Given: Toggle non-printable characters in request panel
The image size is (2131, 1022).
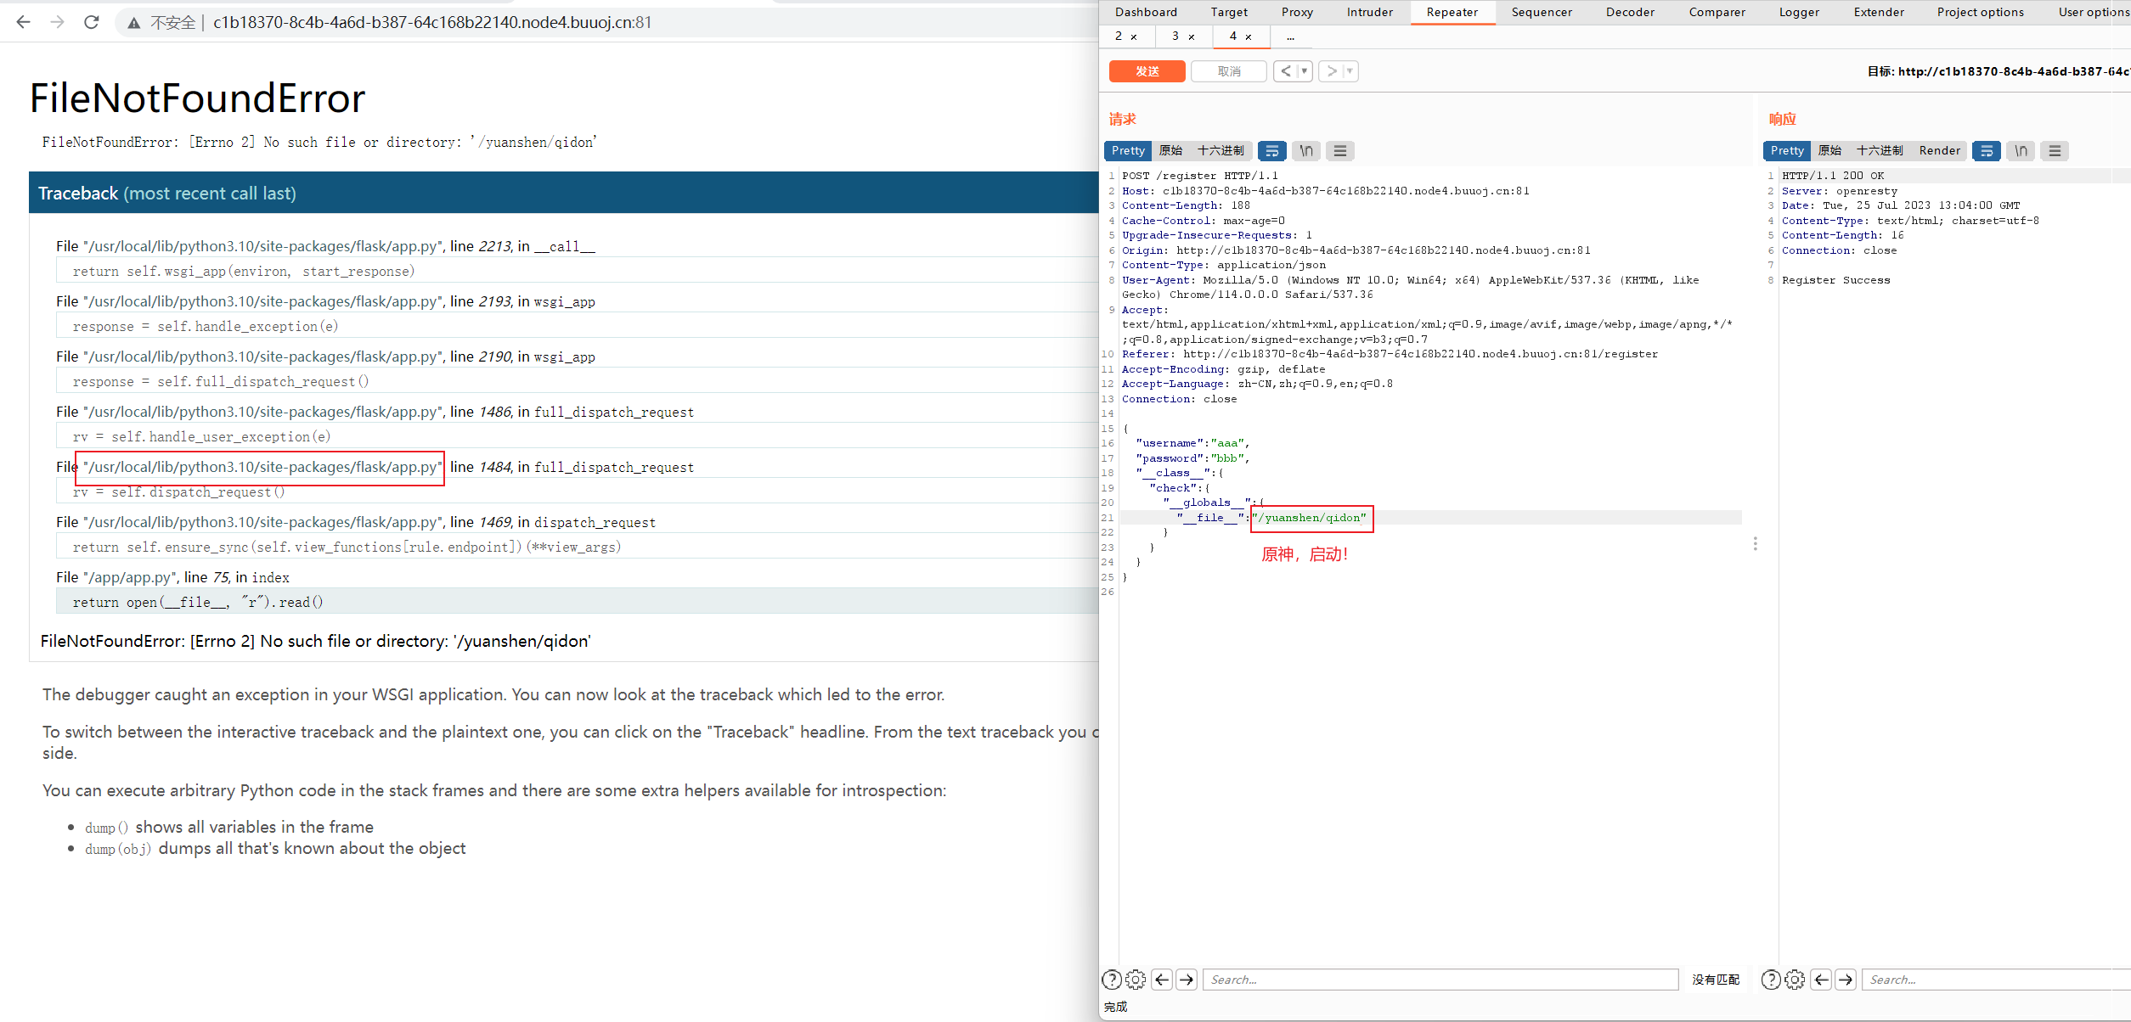Looking at the screenshot, I should tap(1306, 151).
